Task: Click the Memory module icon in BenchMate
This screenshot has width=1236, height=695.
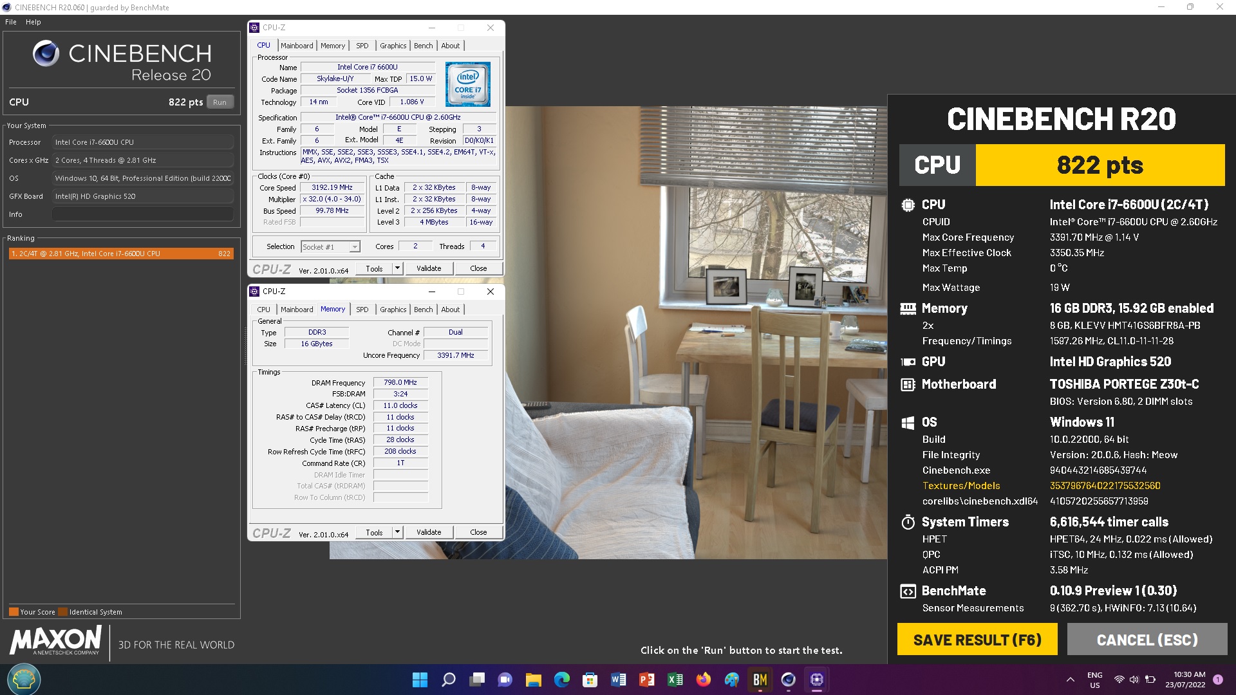Action: 908,309
